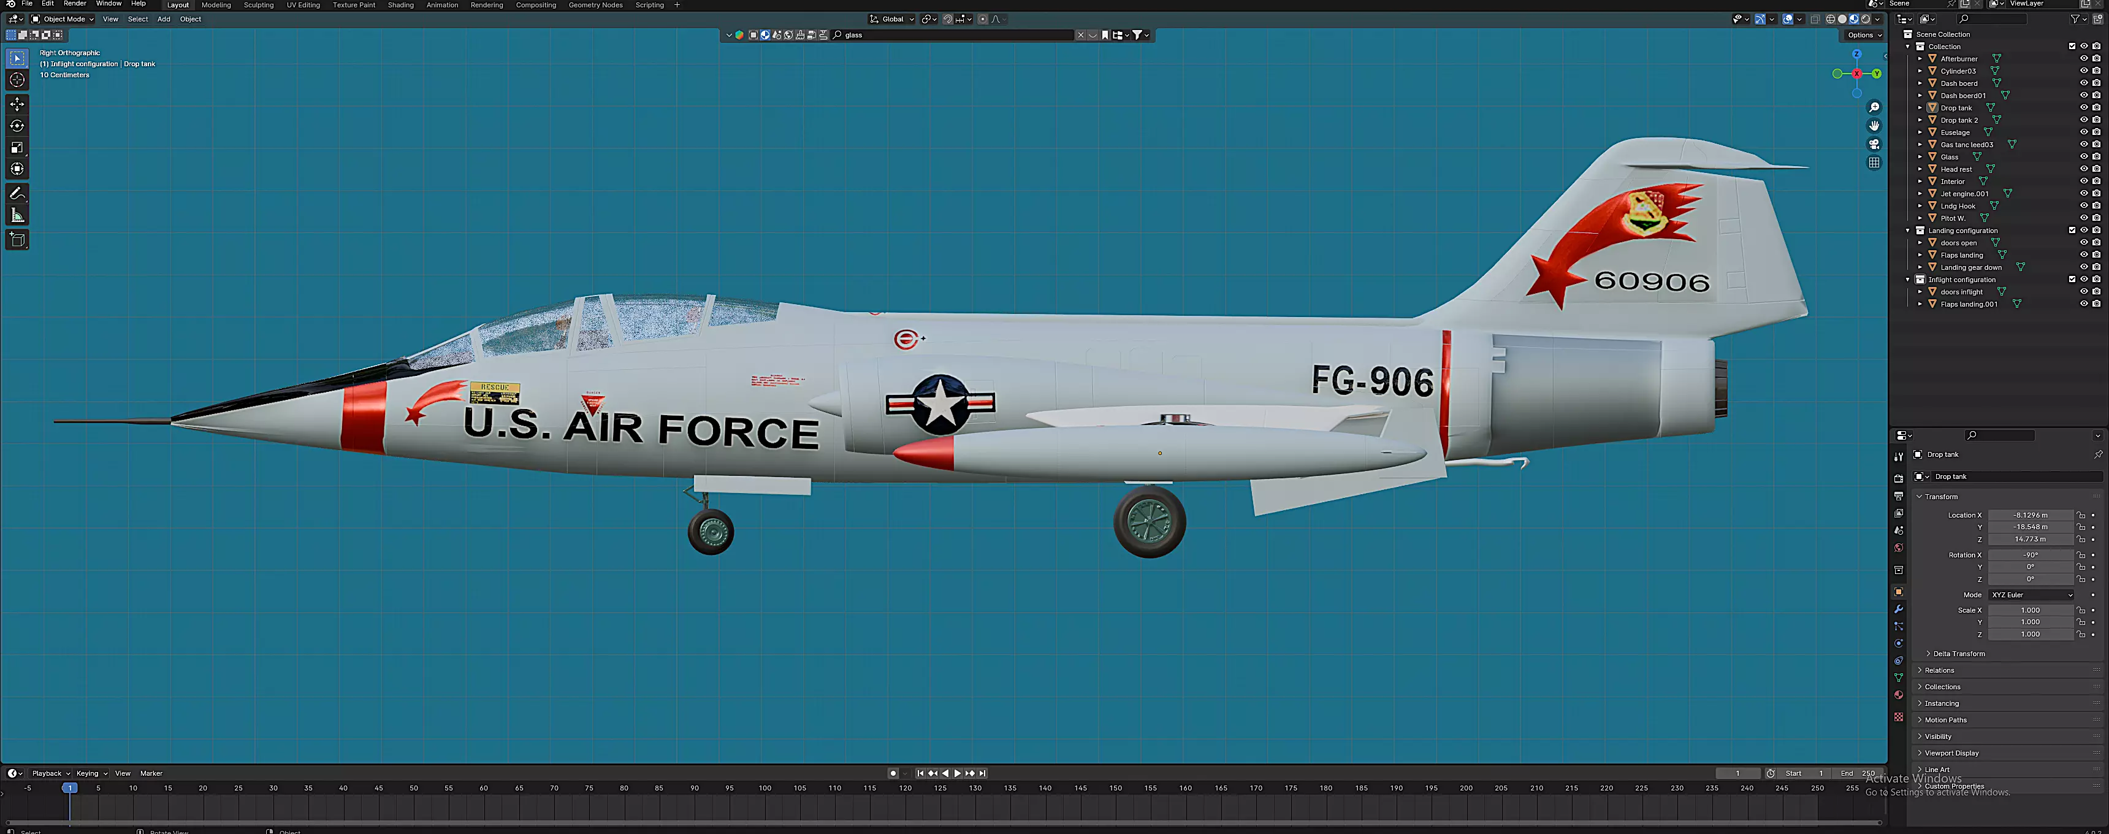This screenshot has width=2109, height=834.
Task: Clear the glass search filter
Action: (1080, 35)
